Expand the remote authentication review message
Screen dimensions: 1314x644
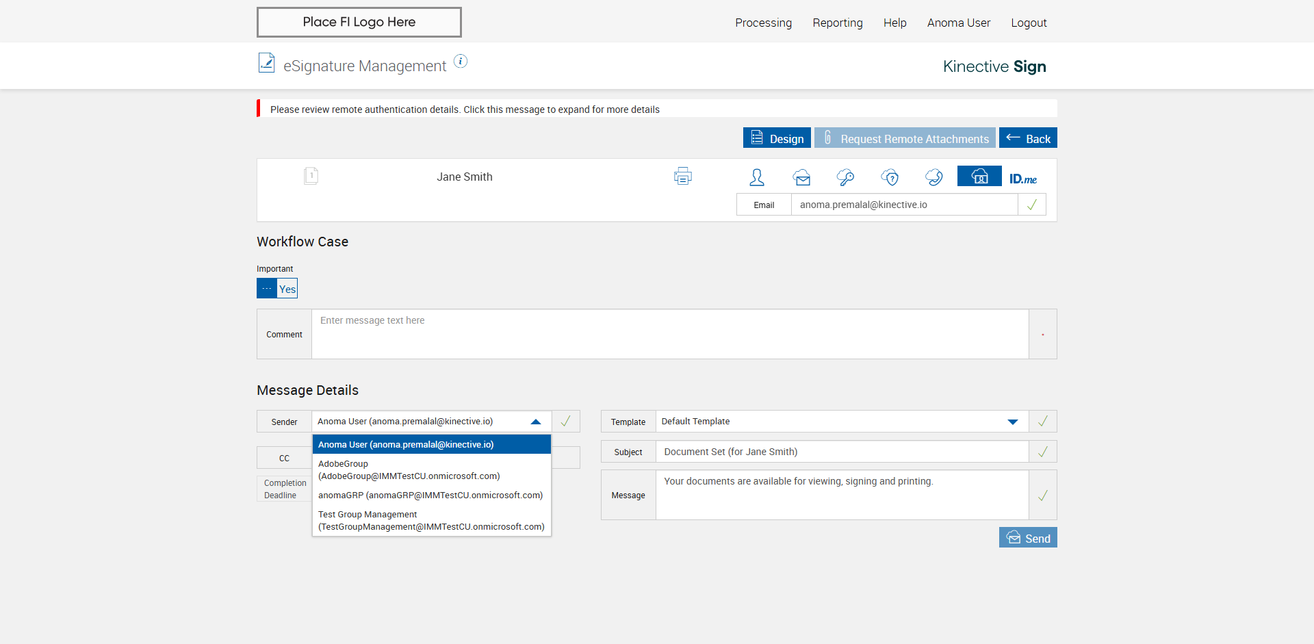pos(465,110)
